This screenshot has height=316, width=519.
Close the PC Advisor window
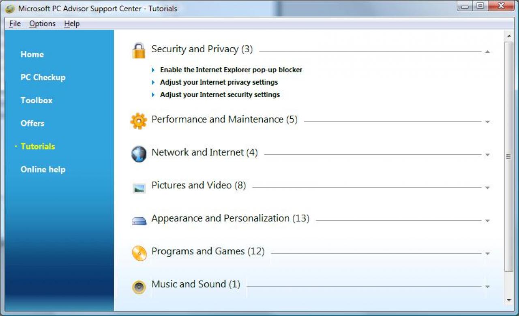(x=501, y=6)
